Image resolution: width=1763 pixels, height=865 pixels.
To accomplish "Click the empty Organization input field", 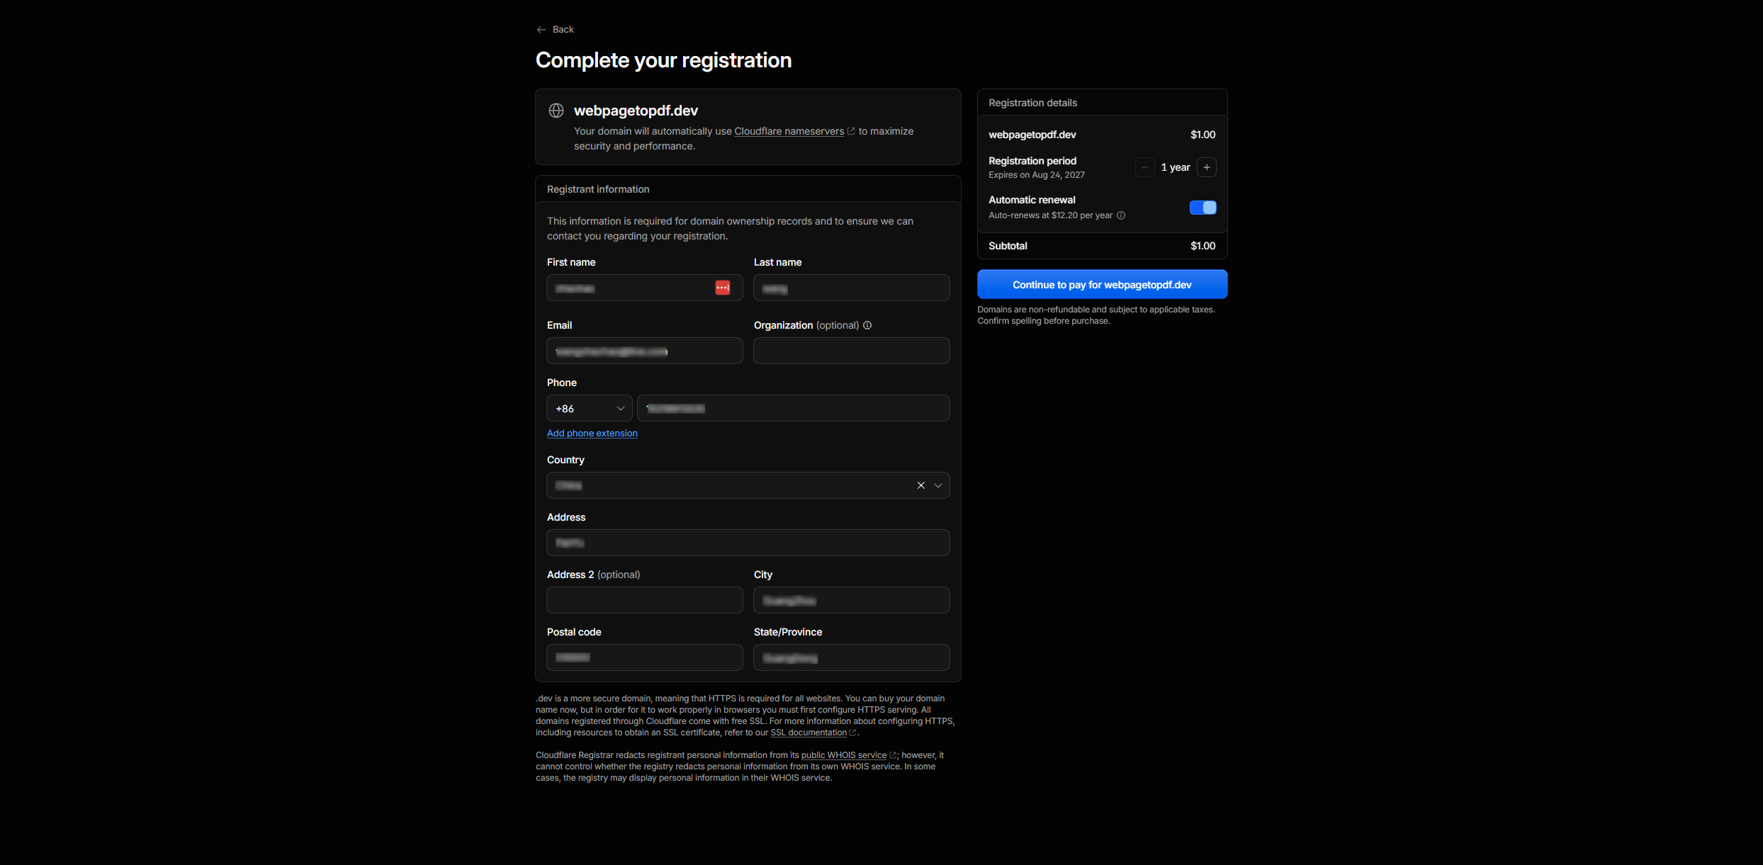I will click(x=852, y=351).
